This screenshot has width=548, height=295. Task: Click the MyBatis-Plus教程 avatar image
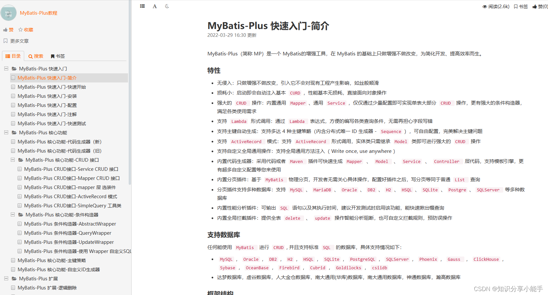click(8, 13)
